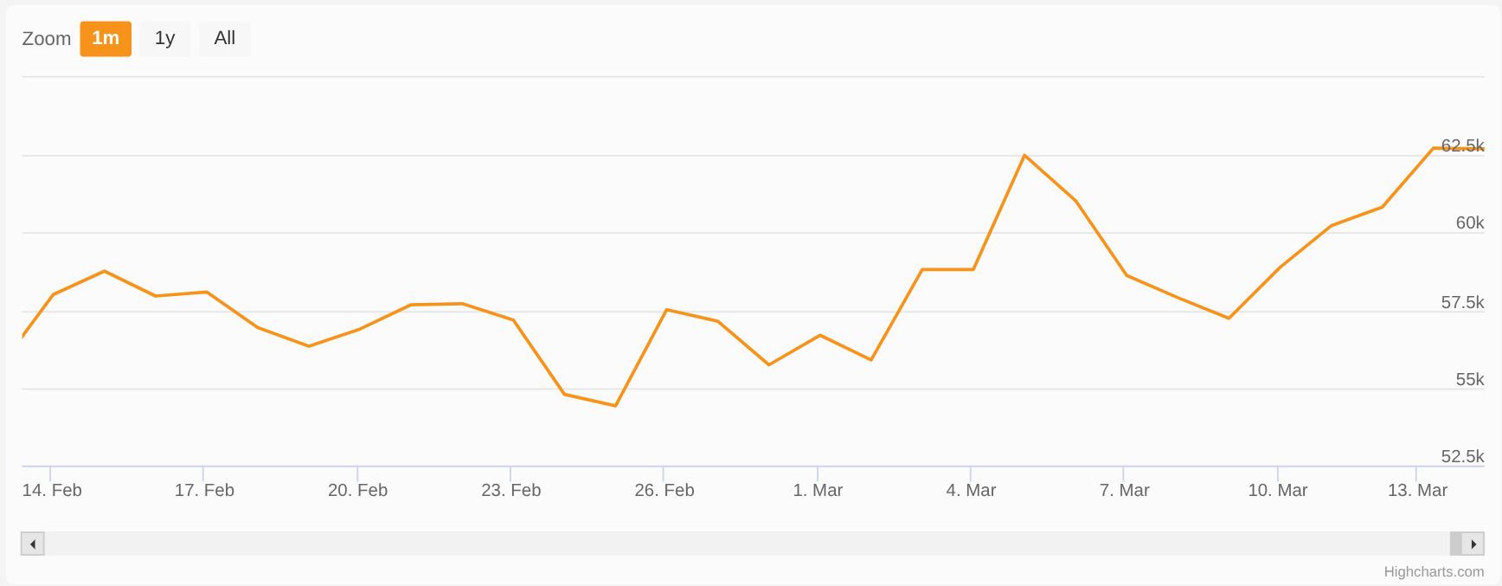Click the 26. Feb axis label
Screen dimensions: 1502x586
(664, 490)
